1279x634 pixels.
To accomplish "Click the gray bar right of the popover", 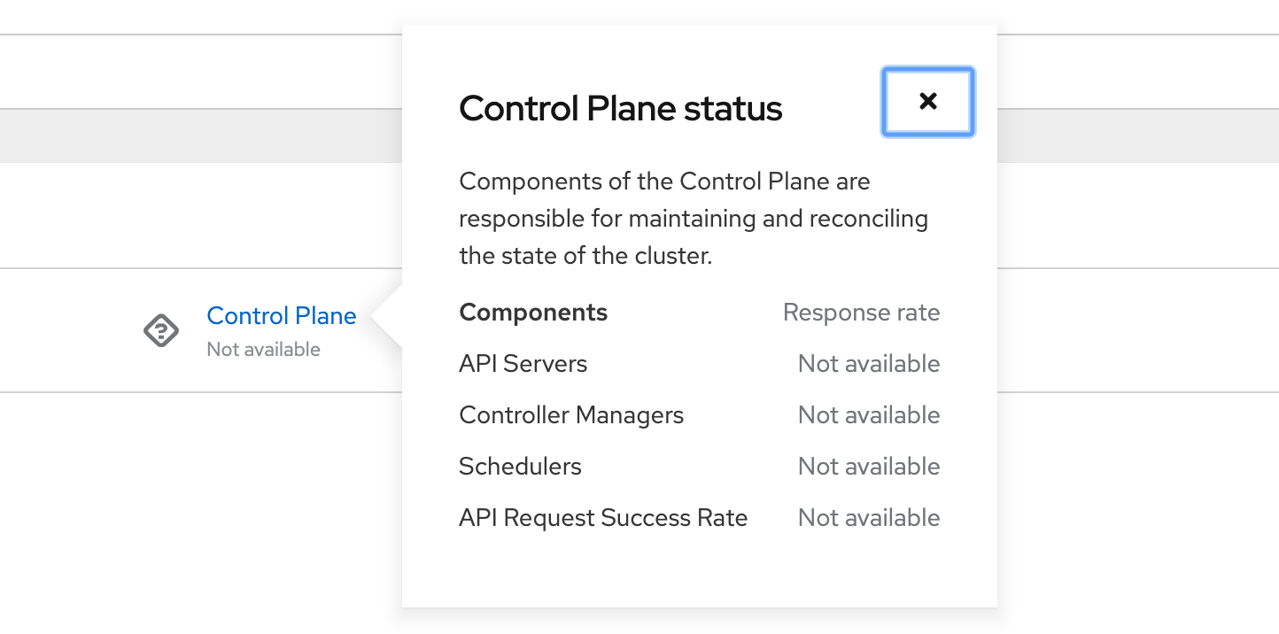I will tap(1137, 136).
